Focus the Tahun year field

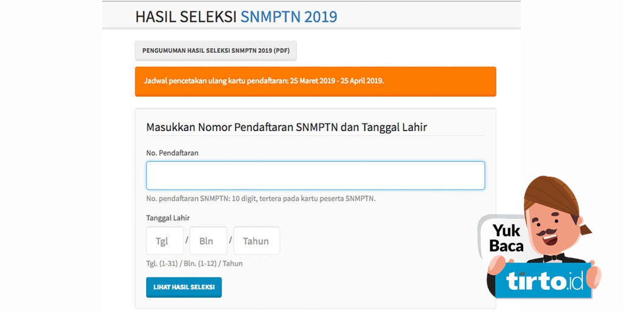tap(257, 241)
